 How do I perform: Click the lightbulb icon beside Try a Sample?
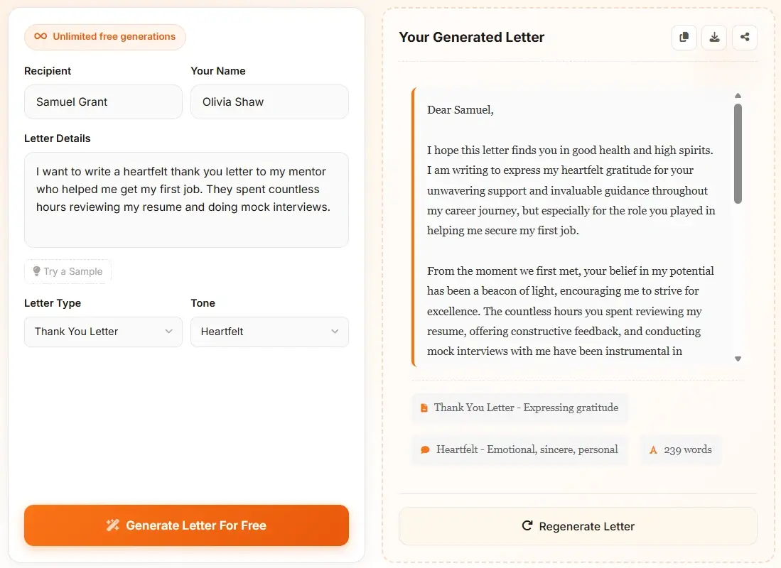(x=36, y=271)
